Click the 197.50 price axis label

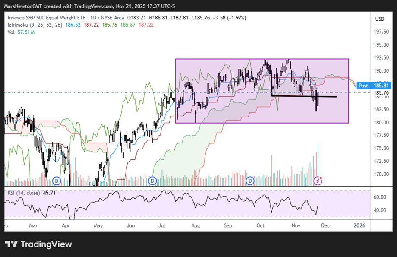(x=380, y=32)
